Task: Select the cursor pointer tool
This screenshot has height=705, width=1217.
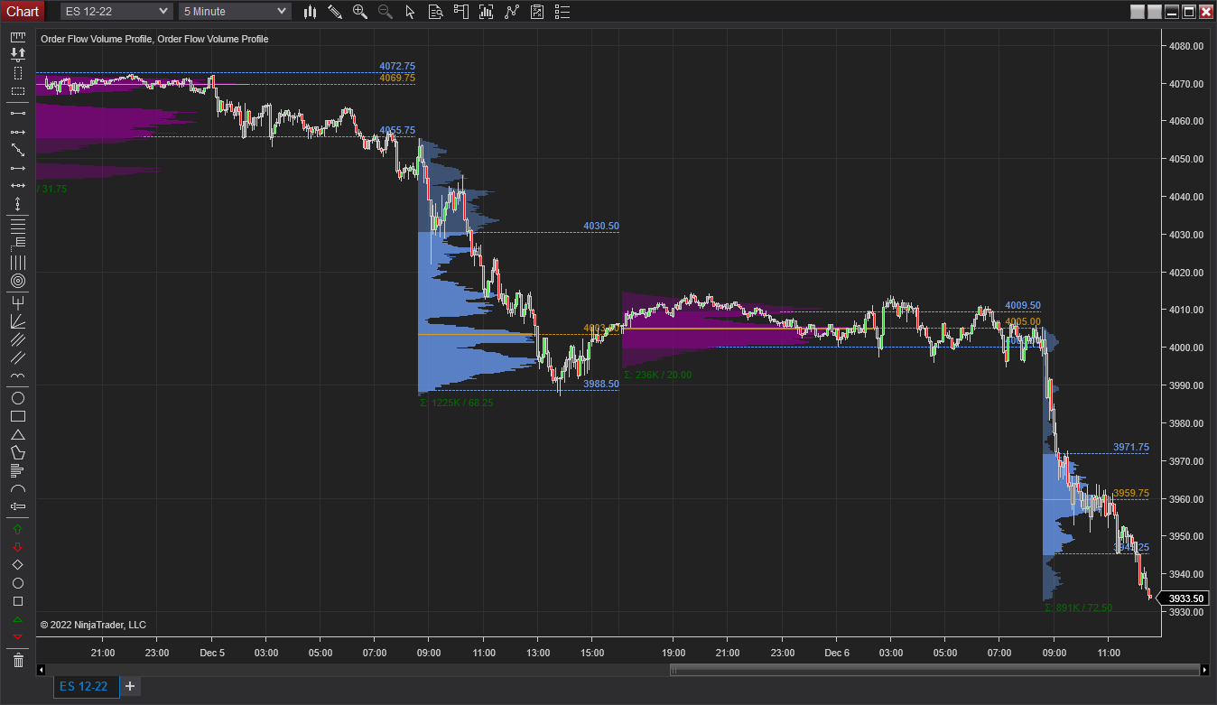Action: [x=411, y=12]
